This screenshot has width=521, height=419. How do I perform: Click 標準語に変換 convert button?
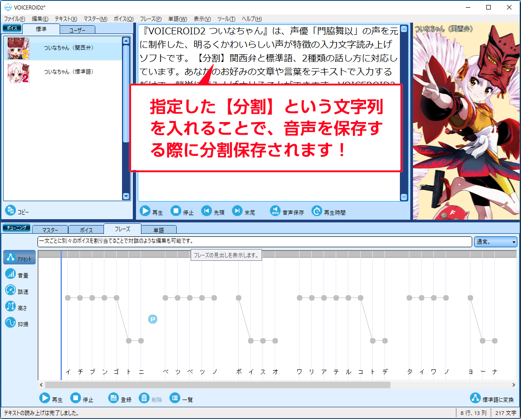(x=492, y=398)
